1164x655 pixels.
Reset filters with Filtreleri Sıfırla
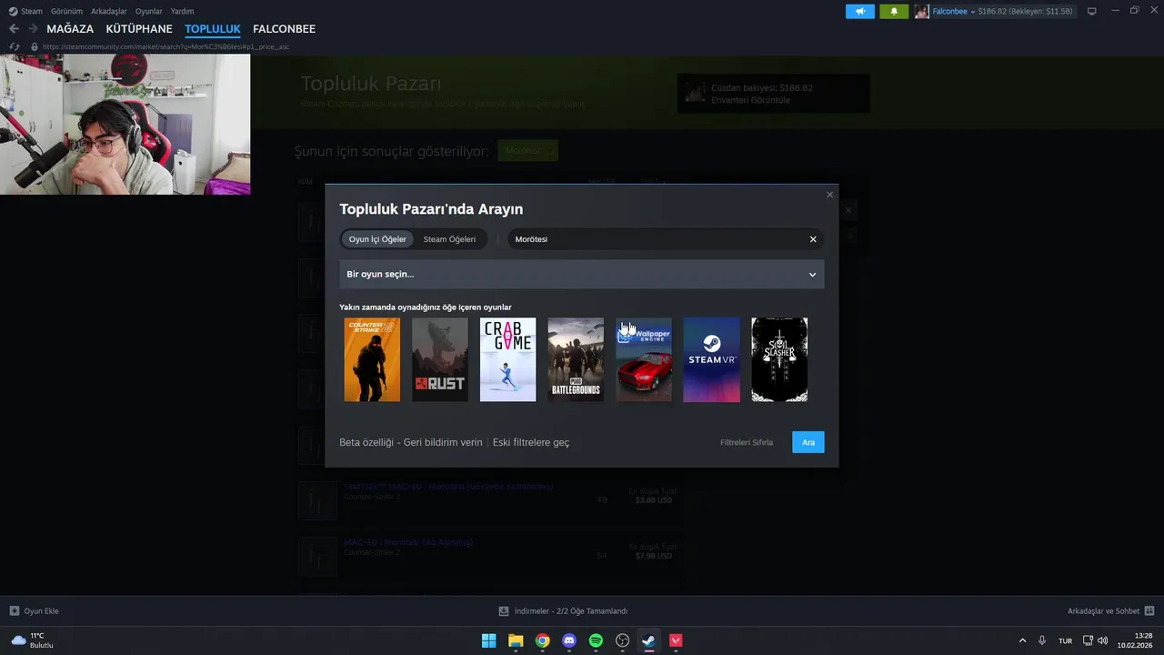click(x=747, y=442)
